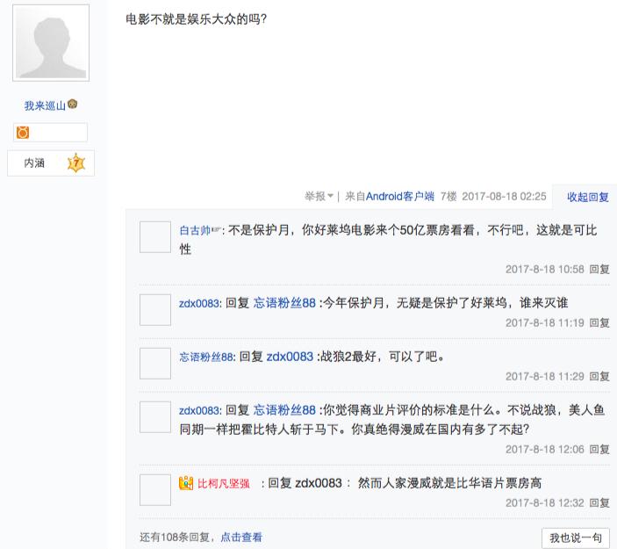Viewport: 617px width, 549px height.
Task: Click avatar next to 忘语粉丝88's 战狼2 comment
Action: 154,363
